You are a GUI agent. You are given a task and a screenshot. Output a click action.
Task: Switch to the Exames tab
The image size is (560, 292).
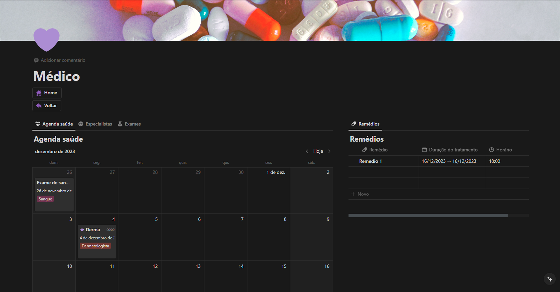(129, 124)
